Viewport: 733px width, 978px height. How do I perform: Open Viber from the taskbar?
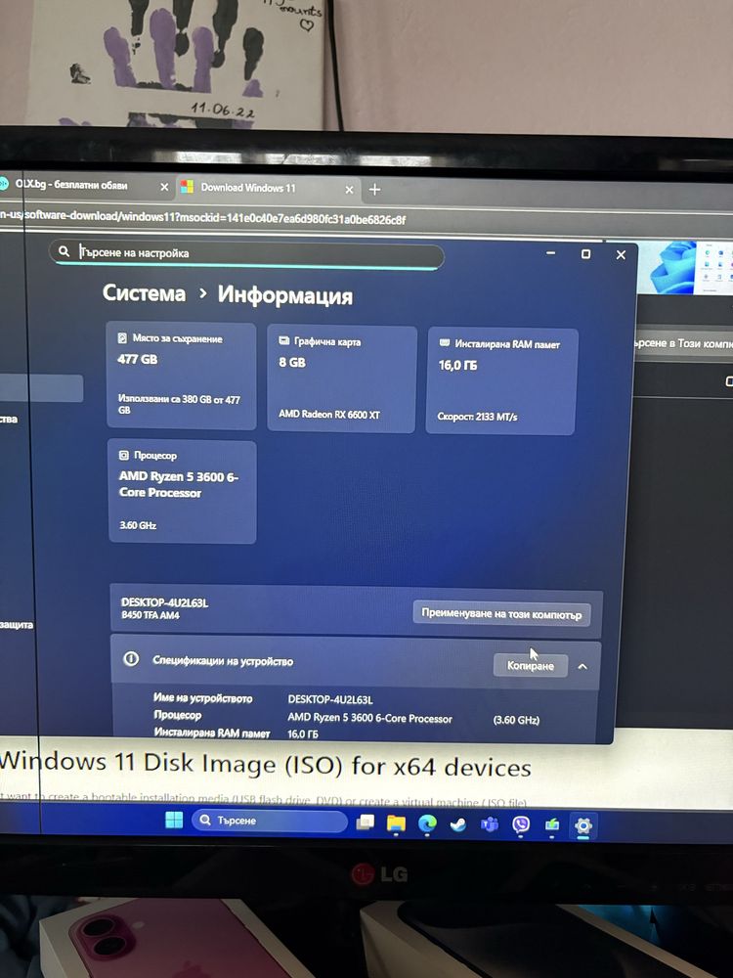[x=521, y=825]
